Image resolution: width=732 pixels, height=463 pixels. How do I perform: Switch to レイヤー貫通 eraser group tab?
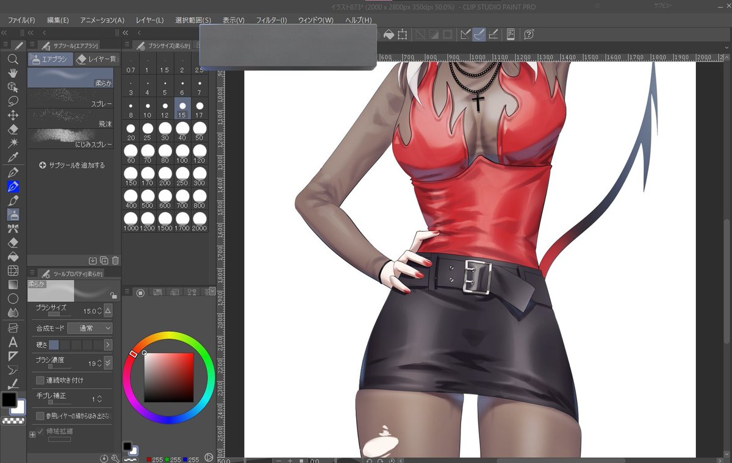point(96,59)
